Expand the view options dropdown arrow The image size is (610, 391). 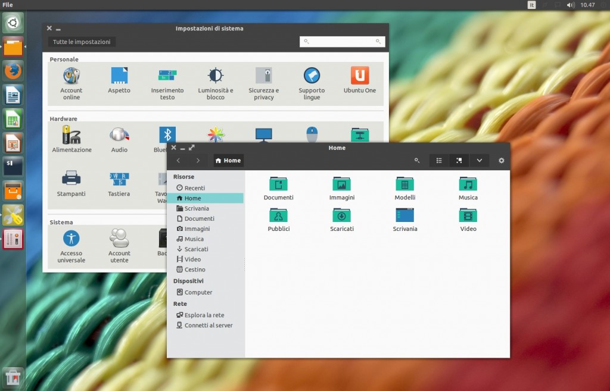coord(479,161)
